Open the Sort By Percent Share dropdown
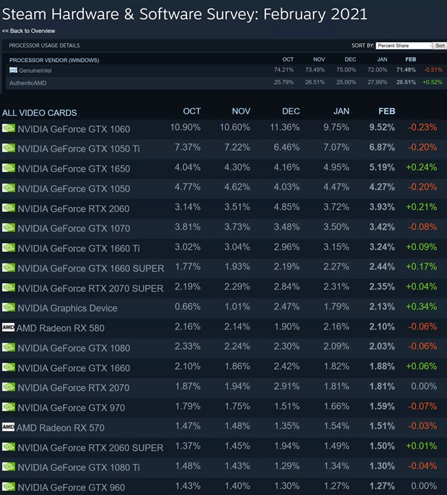The image size is (447, 495). click(404, 45)
